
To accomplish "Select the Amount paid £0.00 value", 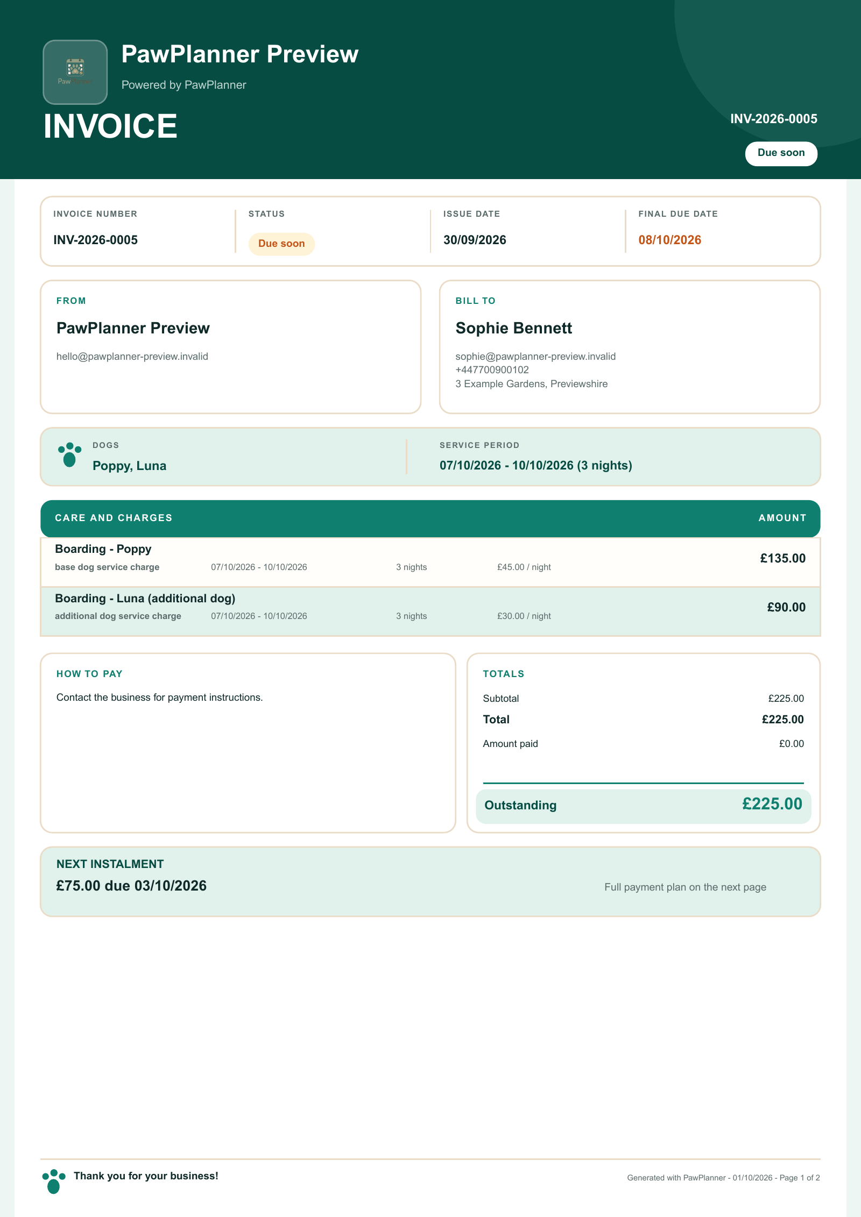I will [791, 744].
